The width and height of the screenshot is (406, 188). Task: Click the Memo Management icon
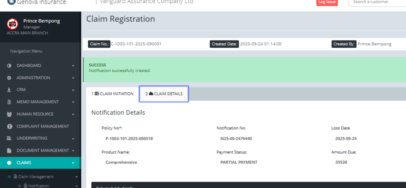[9, 102]
